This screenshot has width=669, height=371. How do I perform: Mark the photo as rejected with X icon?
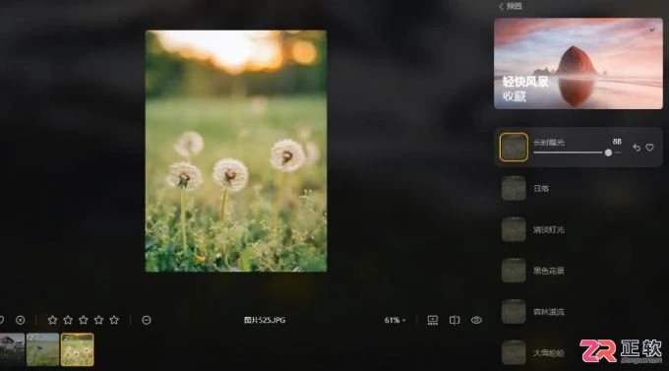pos(20,320)
